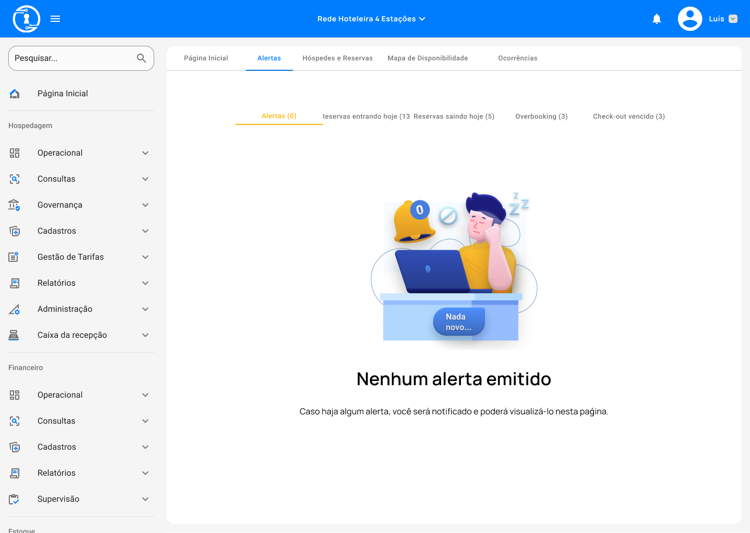Click the Supervisão clipboard icon
Viewport: 750px width, 533px height.
tap(14, 499)
